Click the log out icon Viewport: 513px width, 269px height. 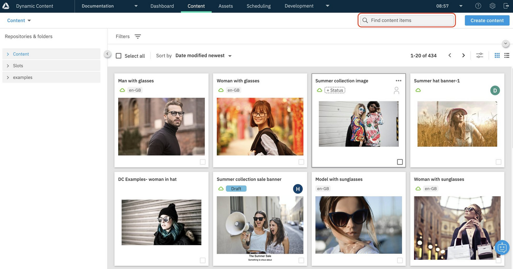click(x=506, y=6)
